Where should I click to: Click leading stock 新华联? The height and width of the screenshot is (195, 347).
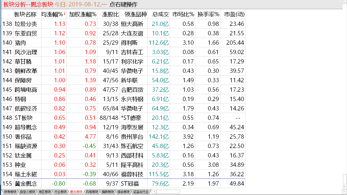pyautogui.click(x=129, y=80)
